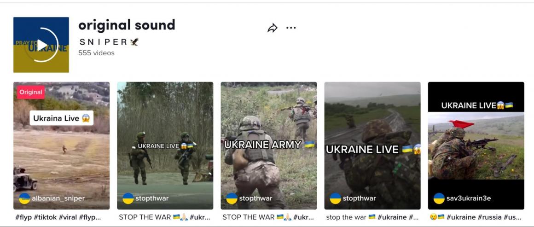Click the #flyp #tiktok #viral caption

point(58,217)
